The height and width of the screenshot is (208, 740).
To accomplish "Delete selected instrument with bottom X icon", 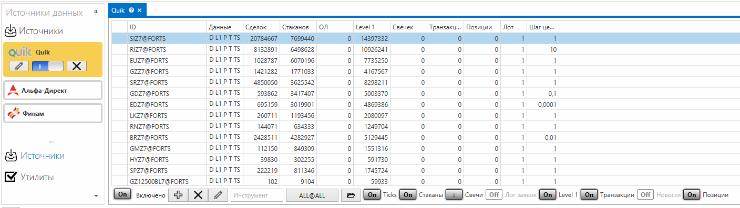I will [198, 195].
